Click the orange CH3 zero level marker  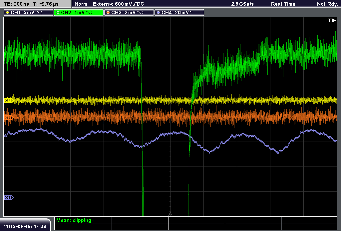tap(9, 117)
